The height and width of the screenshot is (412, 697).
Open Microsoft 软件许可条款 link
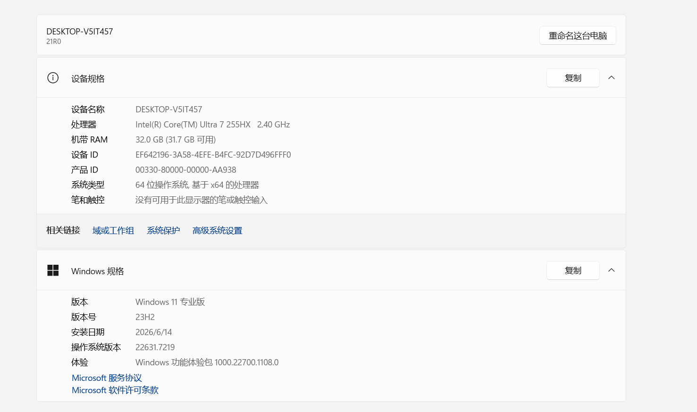[x=115, y=390]
